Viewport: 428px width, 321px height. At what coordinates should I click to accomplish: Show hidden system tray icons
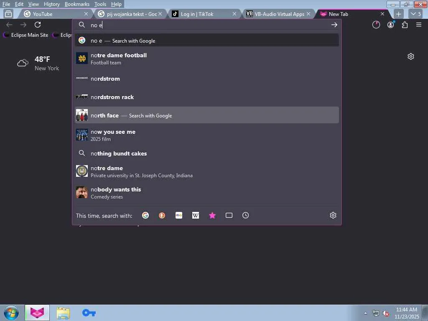coord(365,313)
